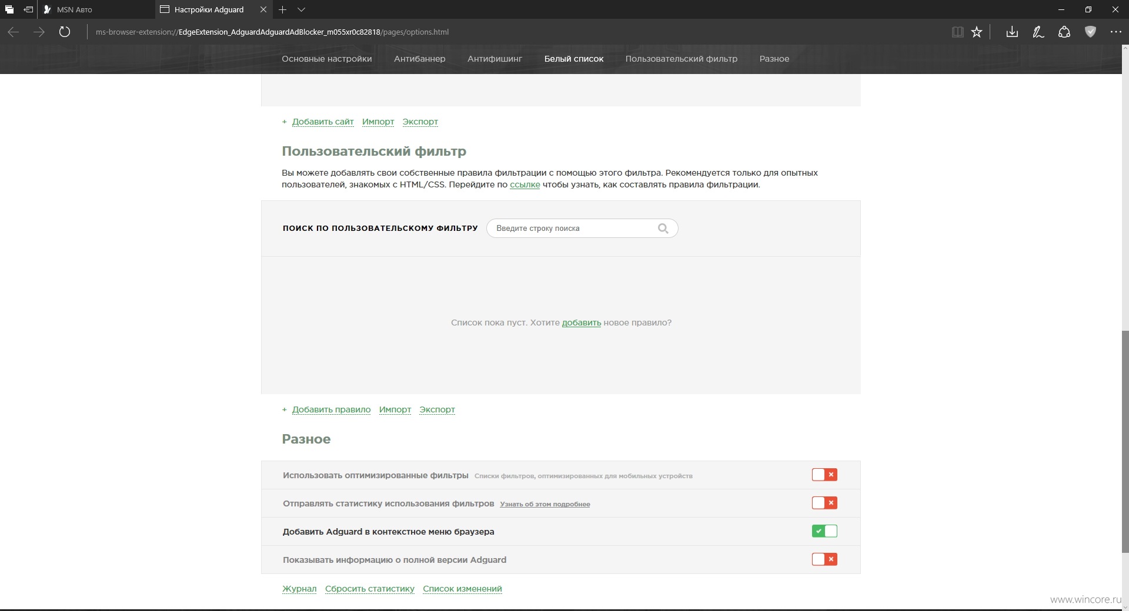
Task: Open Edge More actions ellipsis menu
Action: pos(1116,32)
